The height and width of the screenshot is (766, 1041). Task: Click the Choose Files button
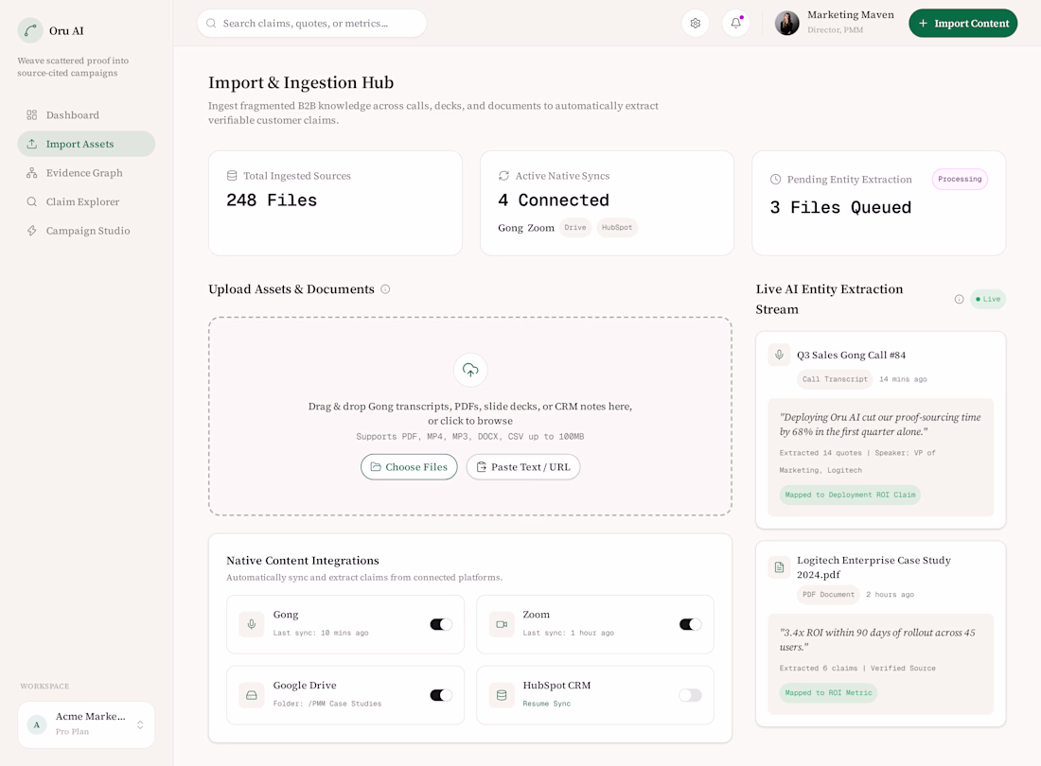(409, 467)
